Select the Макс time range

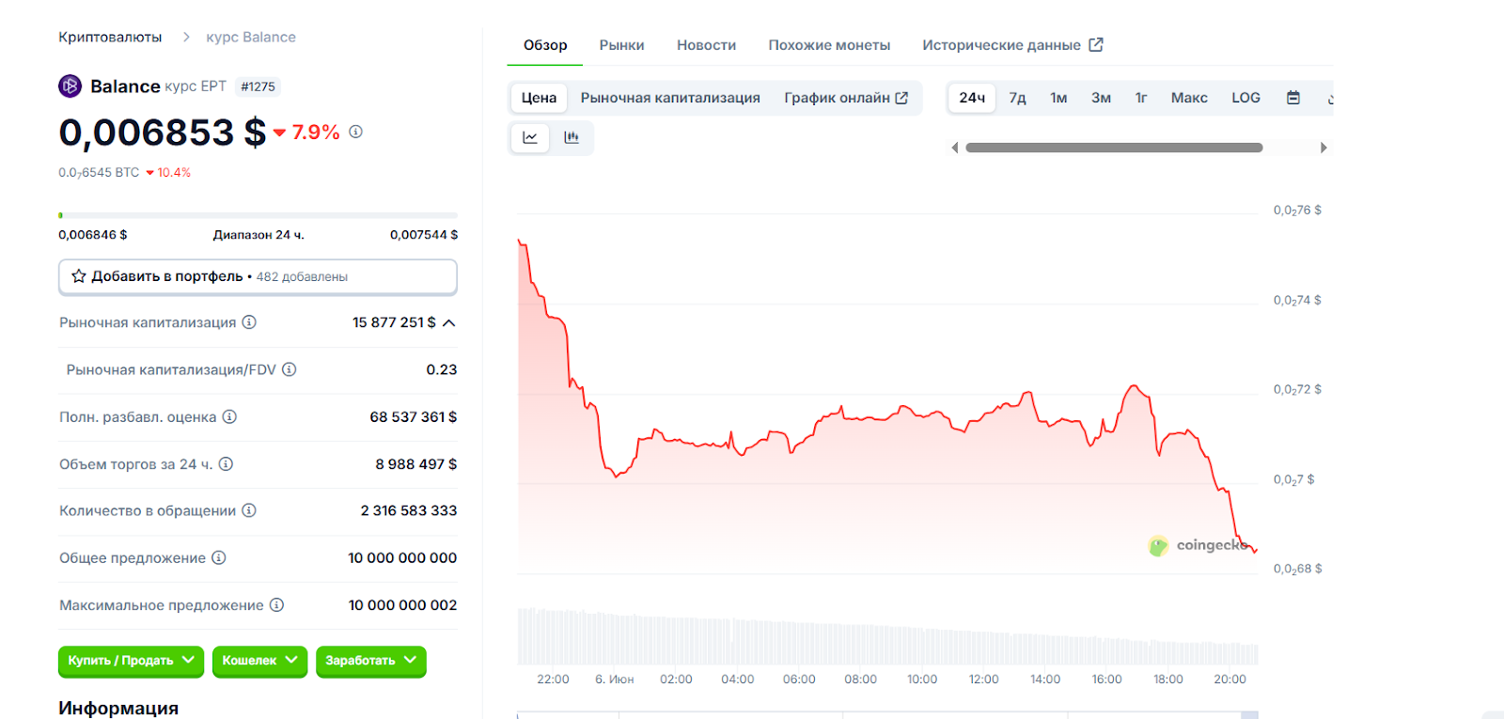1189,98
